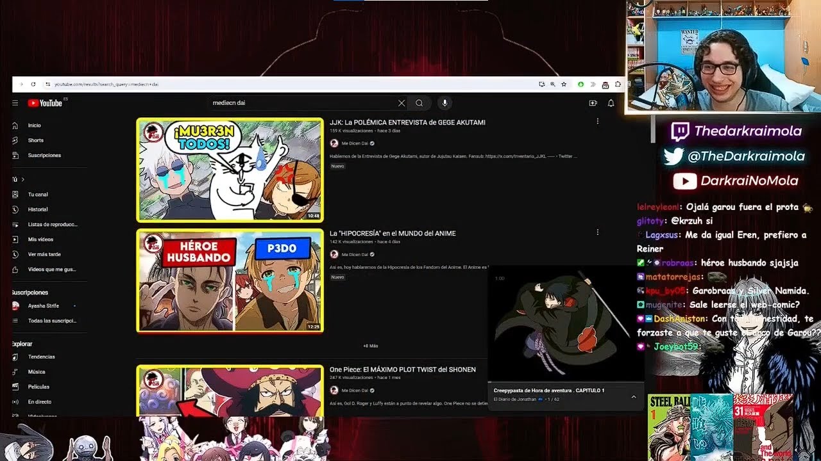Image resolution: width=821 pixels, height=461 pixels.
Task: Click the magnifier search button
Action: click(419, 103)
